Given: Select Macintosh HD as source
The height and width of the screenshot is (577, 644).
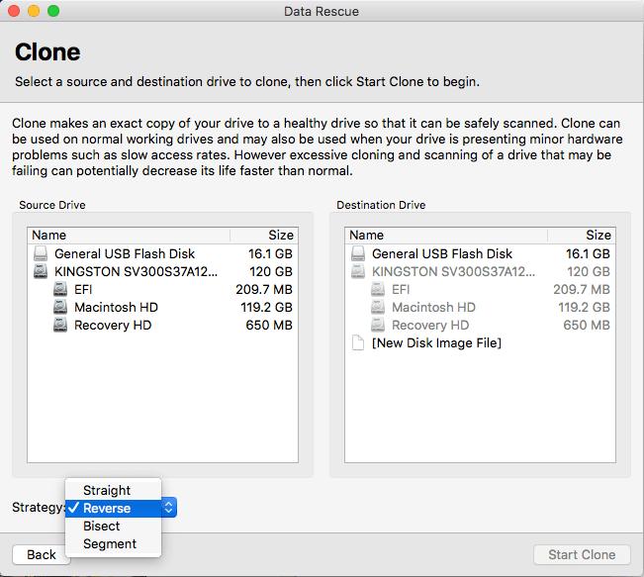Looking at the screenshot, I should click(162, 307).
